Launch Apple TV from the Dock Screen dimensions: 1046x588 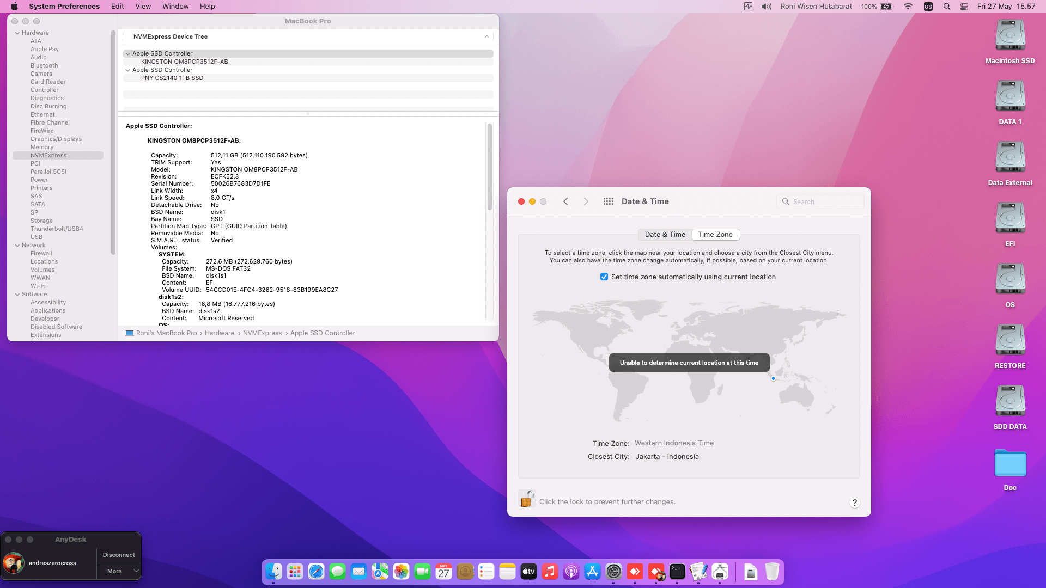(x=528, y=572)
